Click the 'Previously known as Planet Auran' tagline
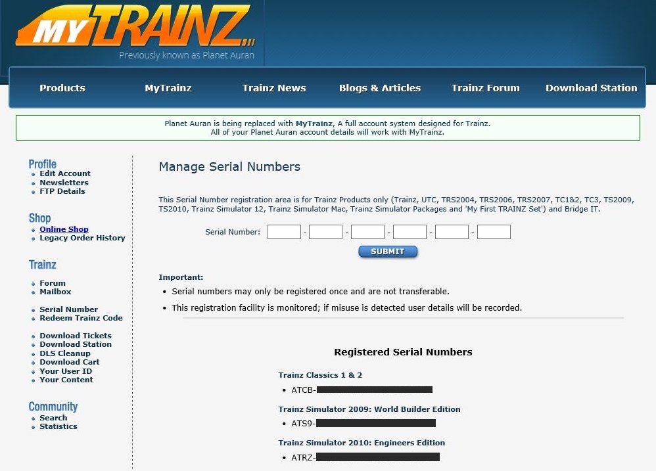The width and height of the screenshot is (656, 471). tap(187, 55)
